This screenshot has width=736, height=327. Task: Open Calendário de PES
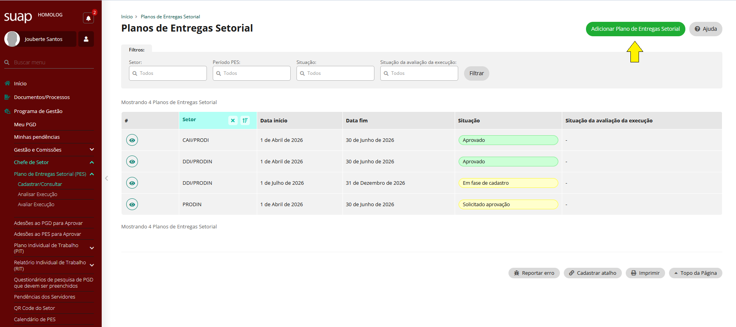[x=35, y=319]
